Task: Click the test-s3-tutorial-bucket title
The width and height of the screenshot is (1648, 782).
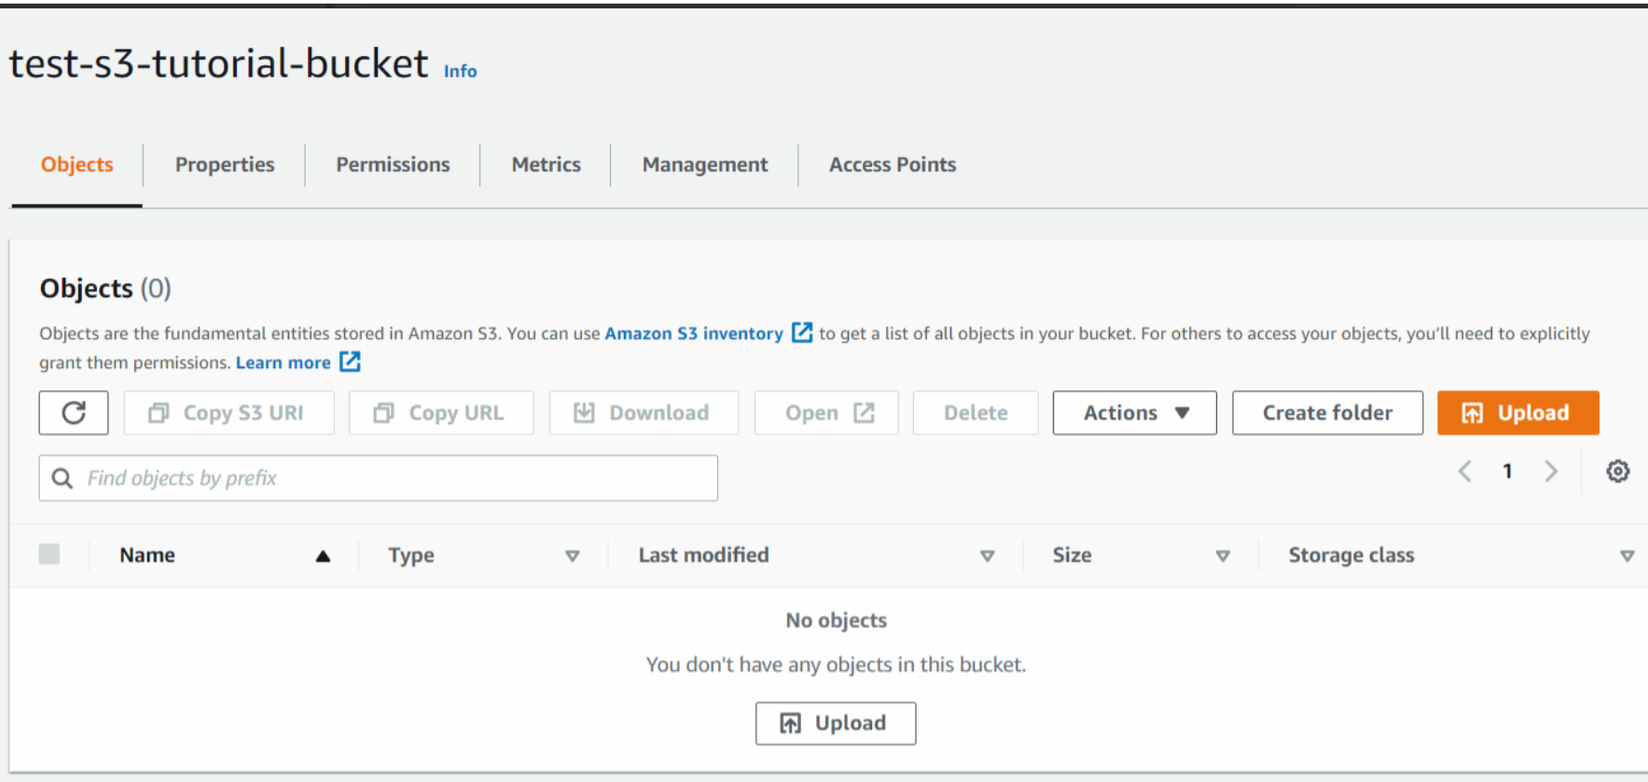Action: pyautogui.click(x=219, y=63)
